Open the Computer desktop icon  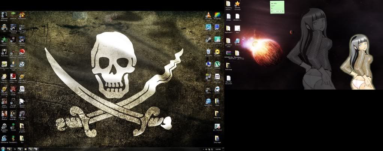pyautogui.click(x=208, y=65)
